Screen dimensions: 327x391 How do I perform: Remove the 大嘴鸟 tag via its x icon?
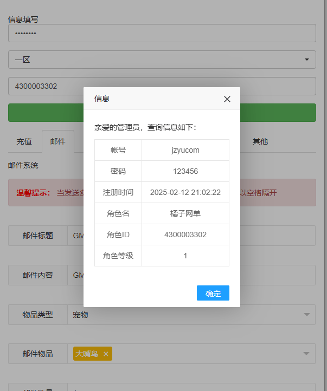(106, 354)
